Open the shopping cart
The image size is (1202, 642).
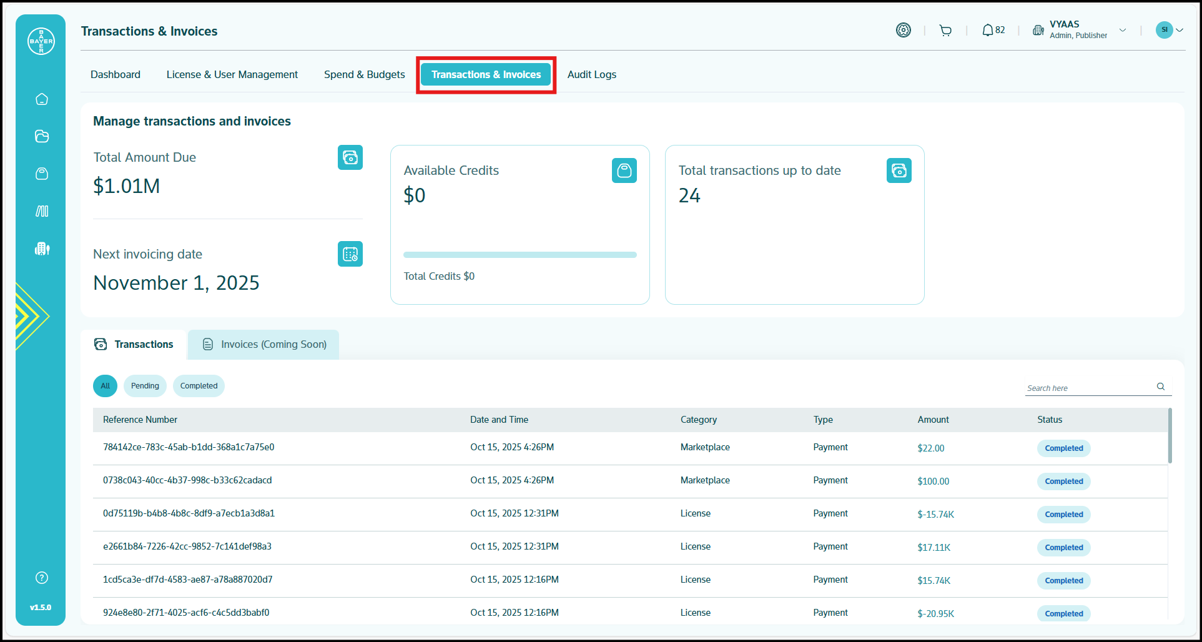pyautogui.click(x=945, y=31)
